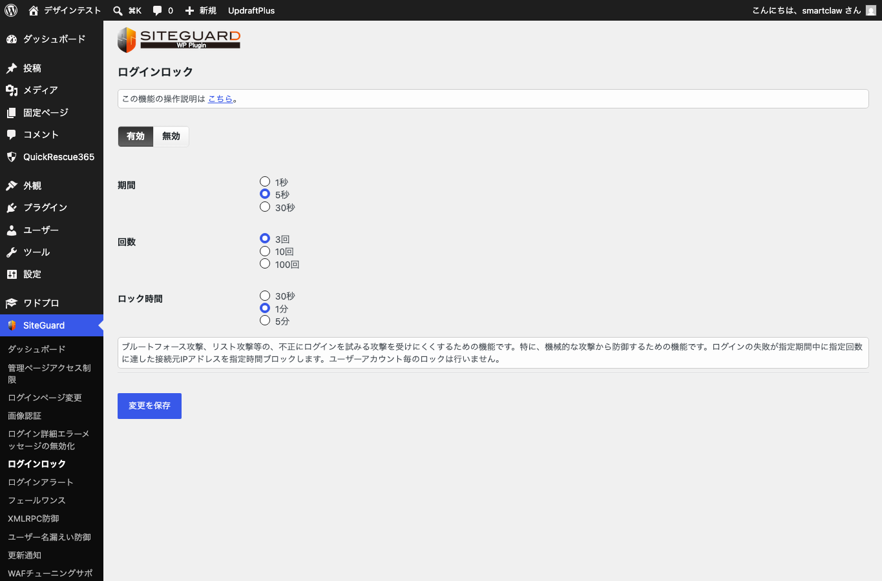Open 更新通知 submenu item
The image size is (882, 581).
[x=25, y=555]
